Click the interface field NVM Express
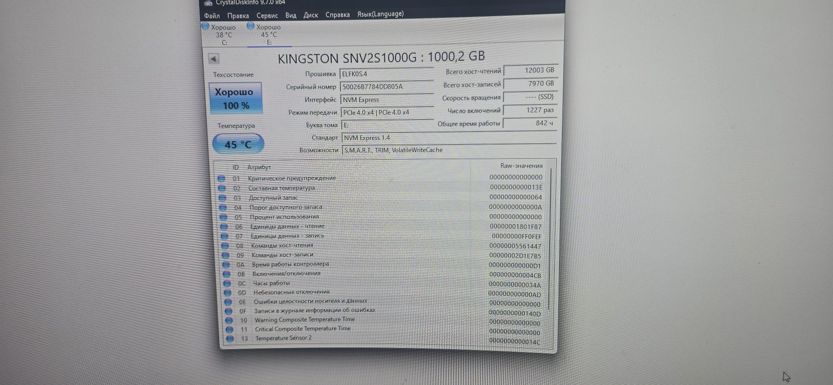Screen dimensions: 833x385 coord(387,100)
